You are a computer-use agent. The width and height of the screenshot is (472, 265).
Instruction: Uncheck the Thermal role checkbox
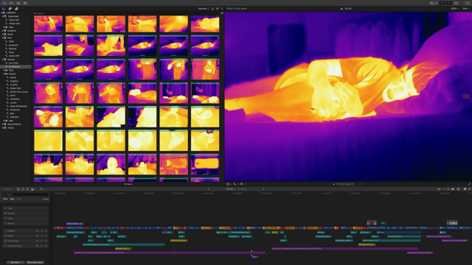tap(5, 213)
